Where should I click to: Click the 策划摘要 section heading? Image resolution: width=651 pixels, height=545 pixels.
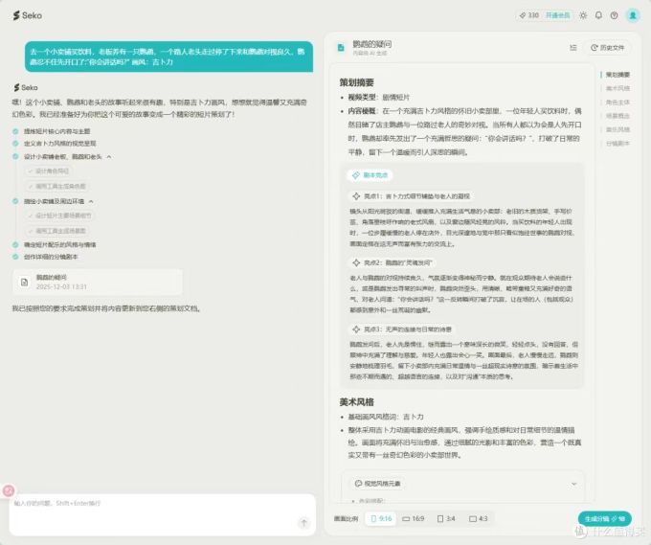pos(357,82)
